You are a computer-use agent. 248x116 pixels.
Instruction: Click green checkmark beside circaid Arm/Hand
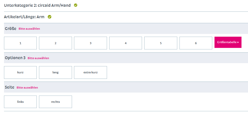75,5
